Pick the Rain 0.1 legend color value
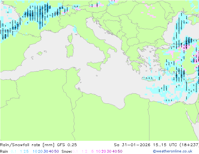 (13, 151)
